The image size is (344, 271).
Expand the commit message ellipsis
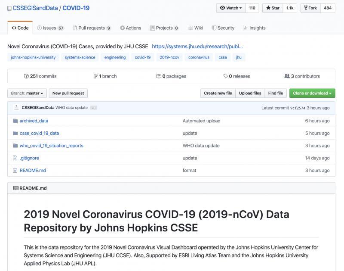click(x=94, y=108)
